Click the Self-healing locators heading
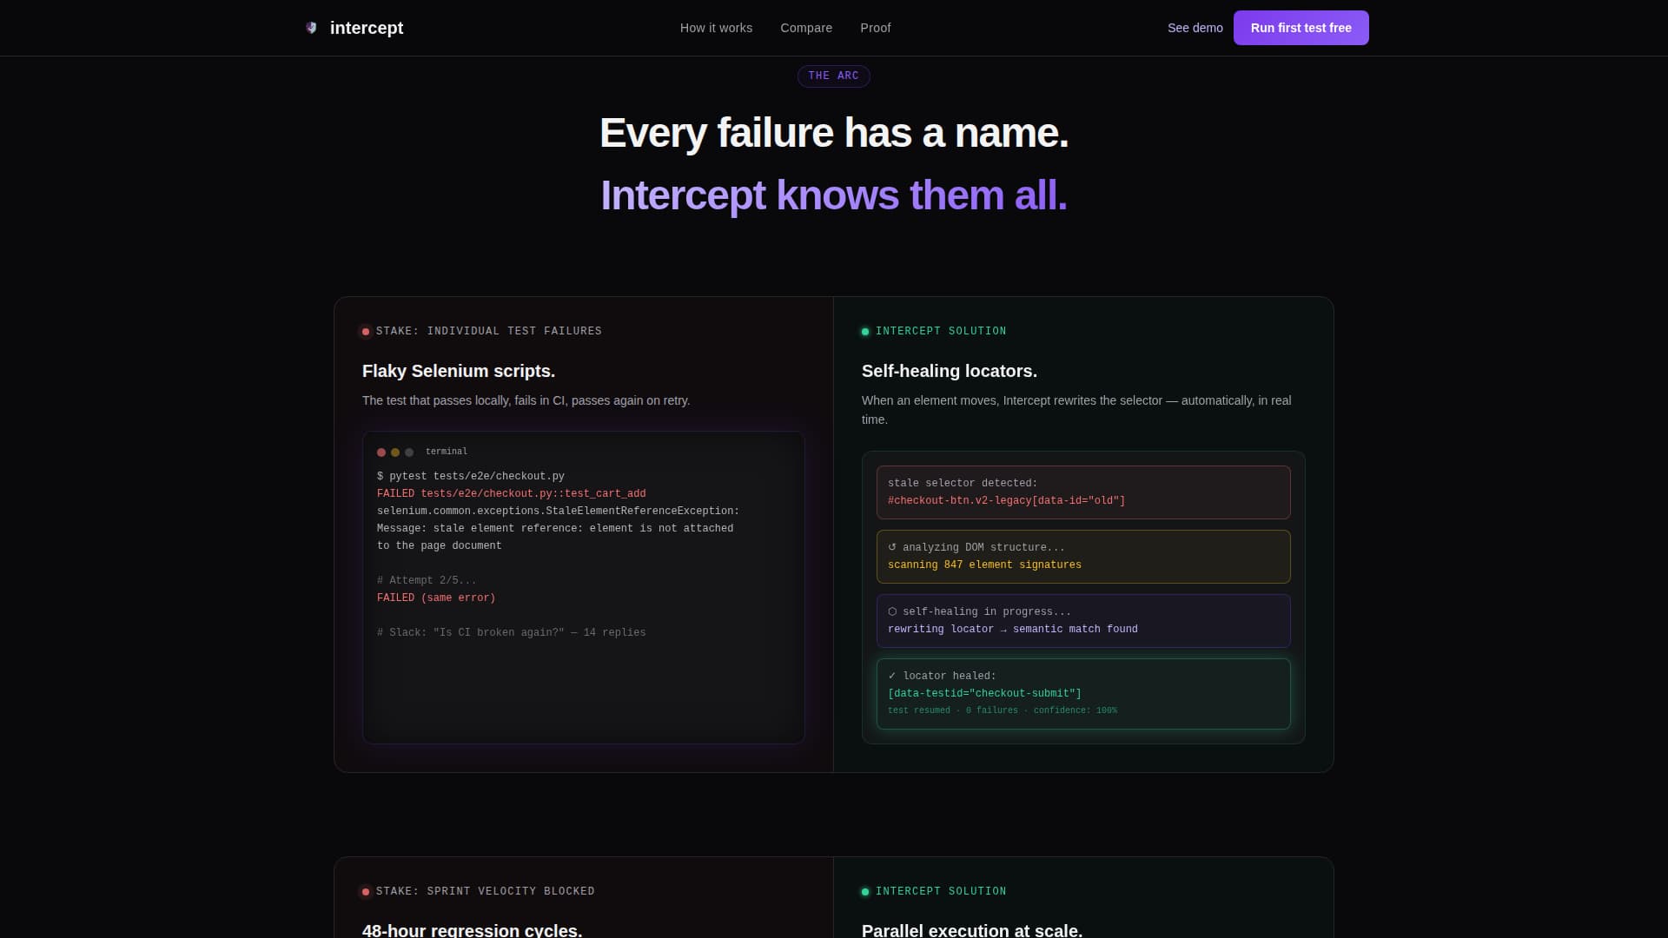Viewport: 1668px width, 938px height. 950,371
